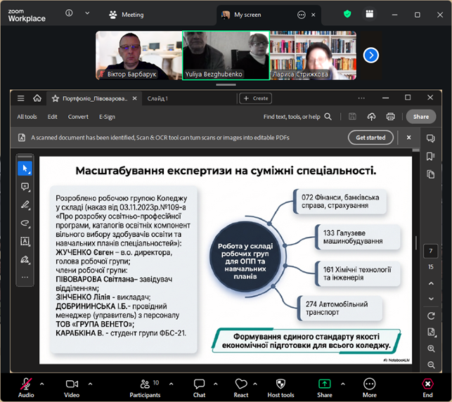Expand share options arrow
The width and height of the screenshot is (452, 402).
343,384
